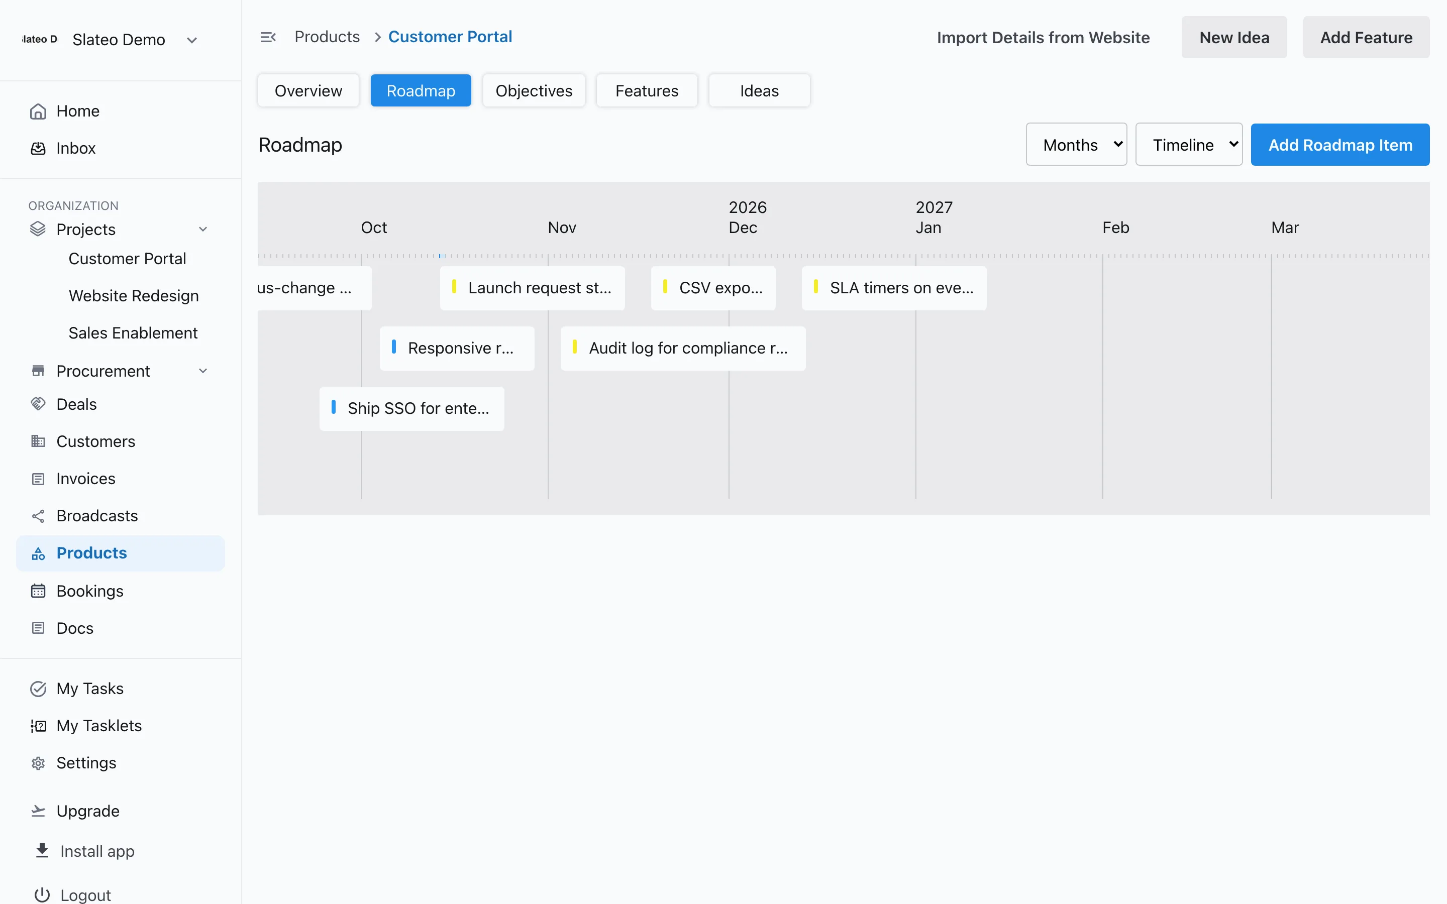Open the Ideas tab
The image size is (1447, 904).
click(759, 90)
